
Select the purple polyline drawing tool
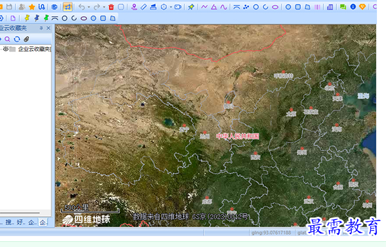pos(204,7)
